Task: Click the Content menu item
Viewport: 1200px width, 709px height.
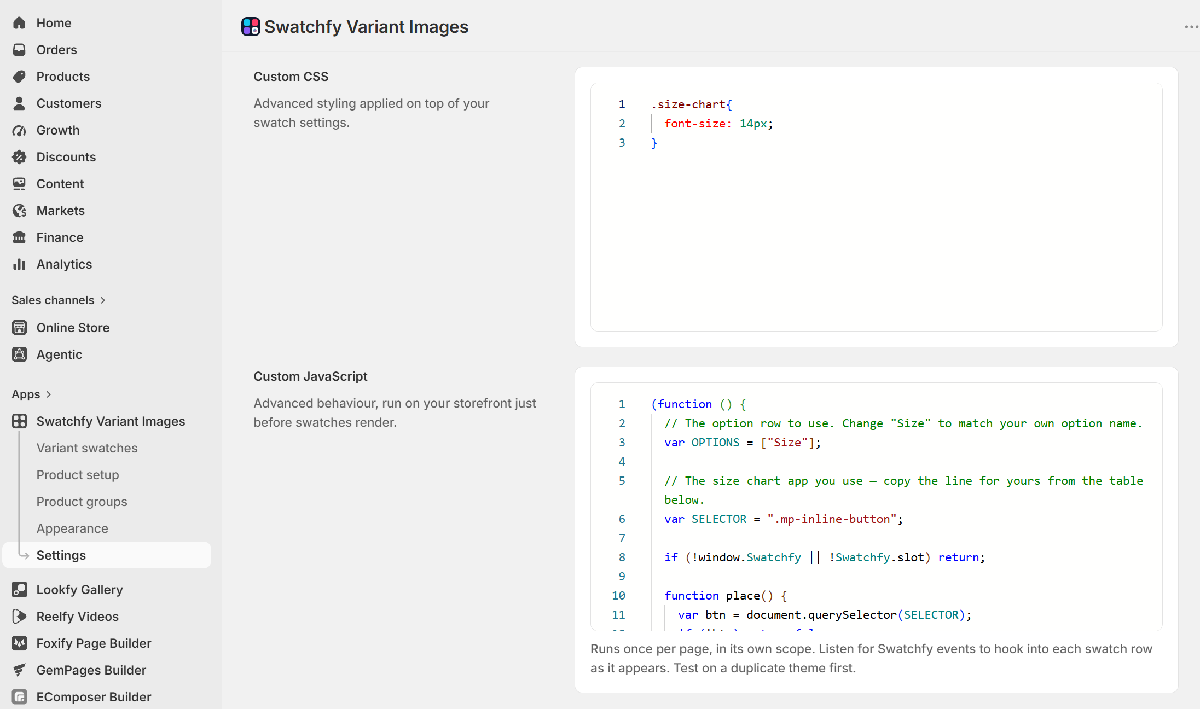Action: pos(60,184)
